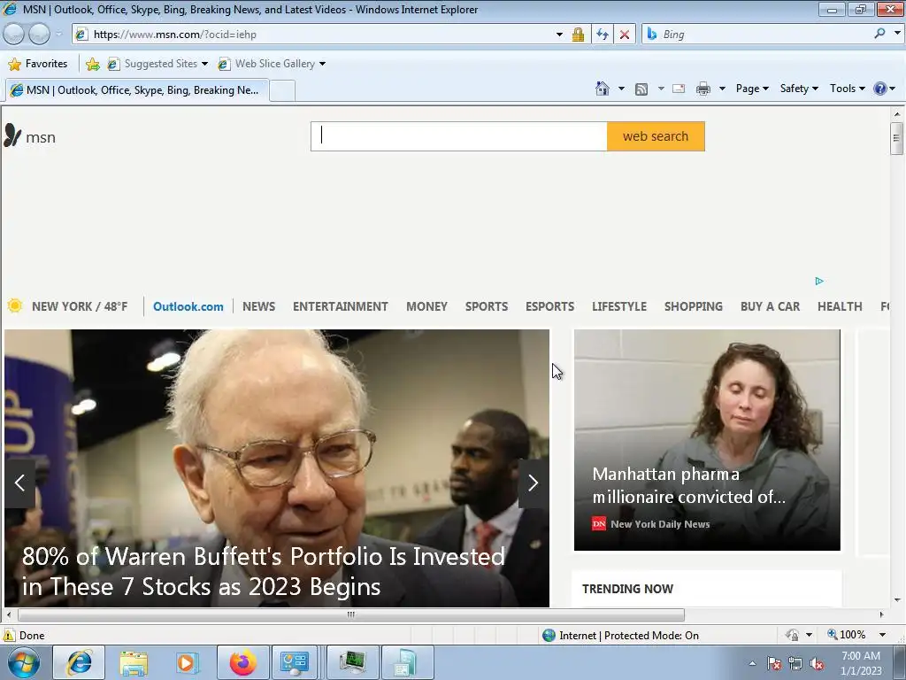Click in the MSN web search field
Viewport: 906px width, 680px height.
pyautogui.click(x=459, y=136)
